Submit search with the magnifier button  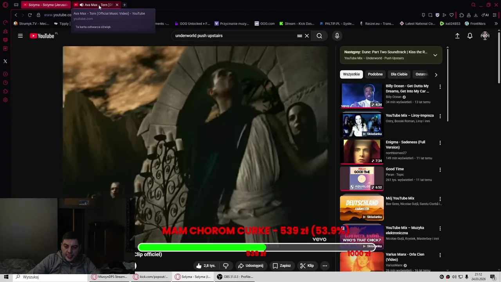pos(319,36)
